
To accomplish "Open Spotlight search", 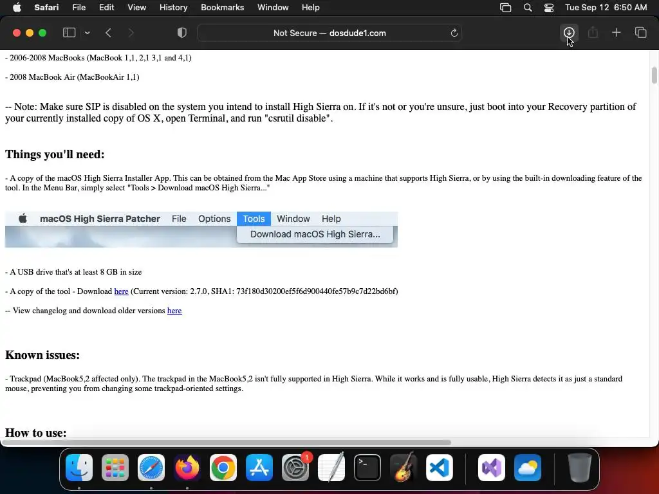I will (x=528, y=8).
